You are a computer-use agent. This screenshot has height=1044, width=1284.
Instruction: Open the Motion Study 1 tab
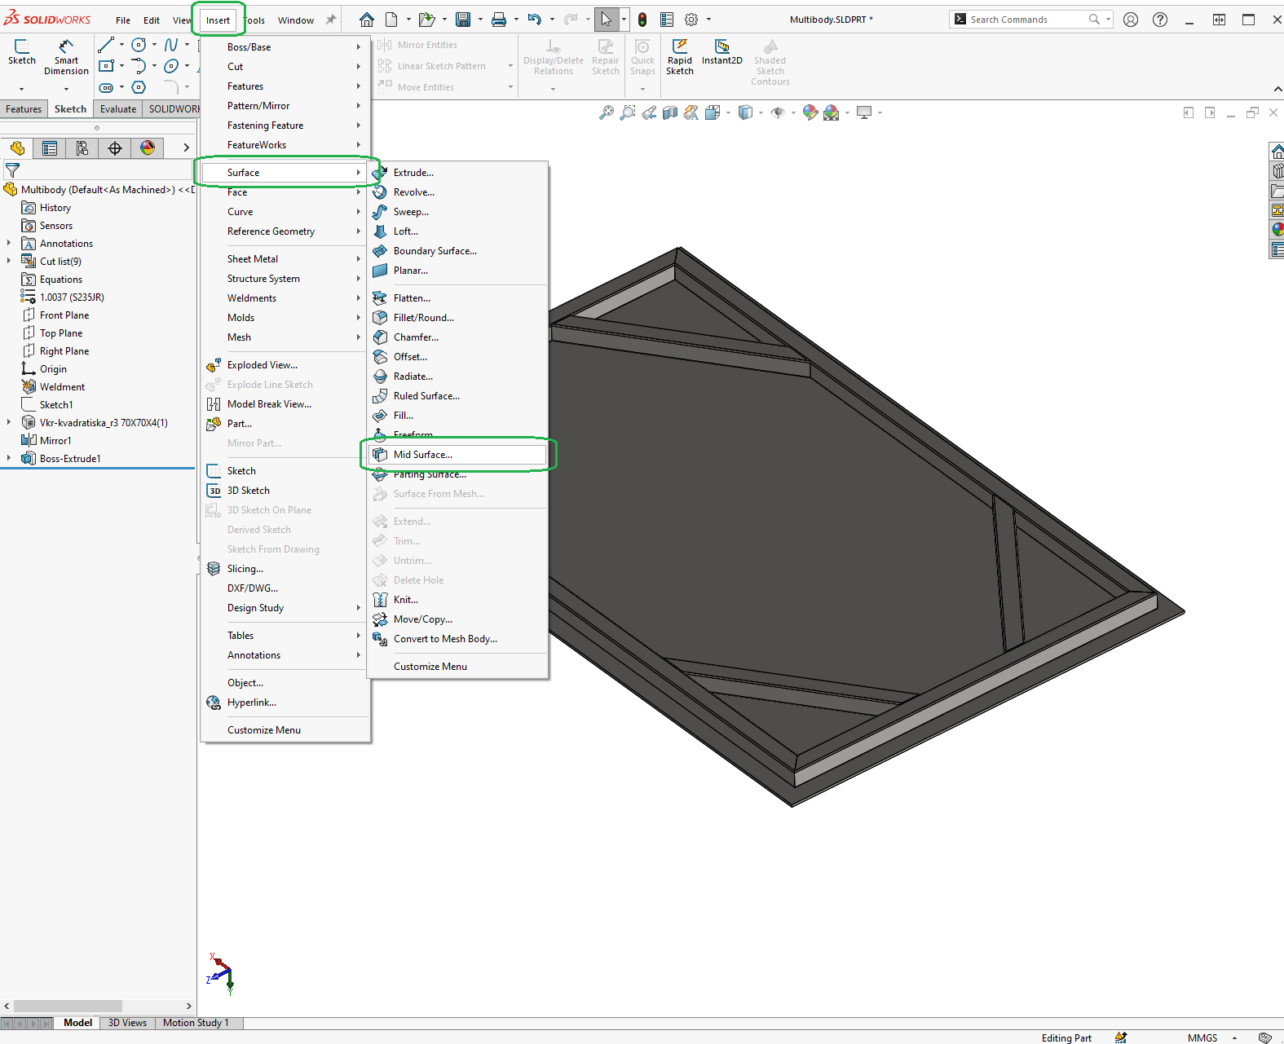(x=196, y=1023)
